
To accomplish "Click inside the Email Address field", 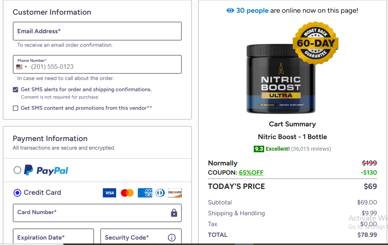I will [97, 31].
